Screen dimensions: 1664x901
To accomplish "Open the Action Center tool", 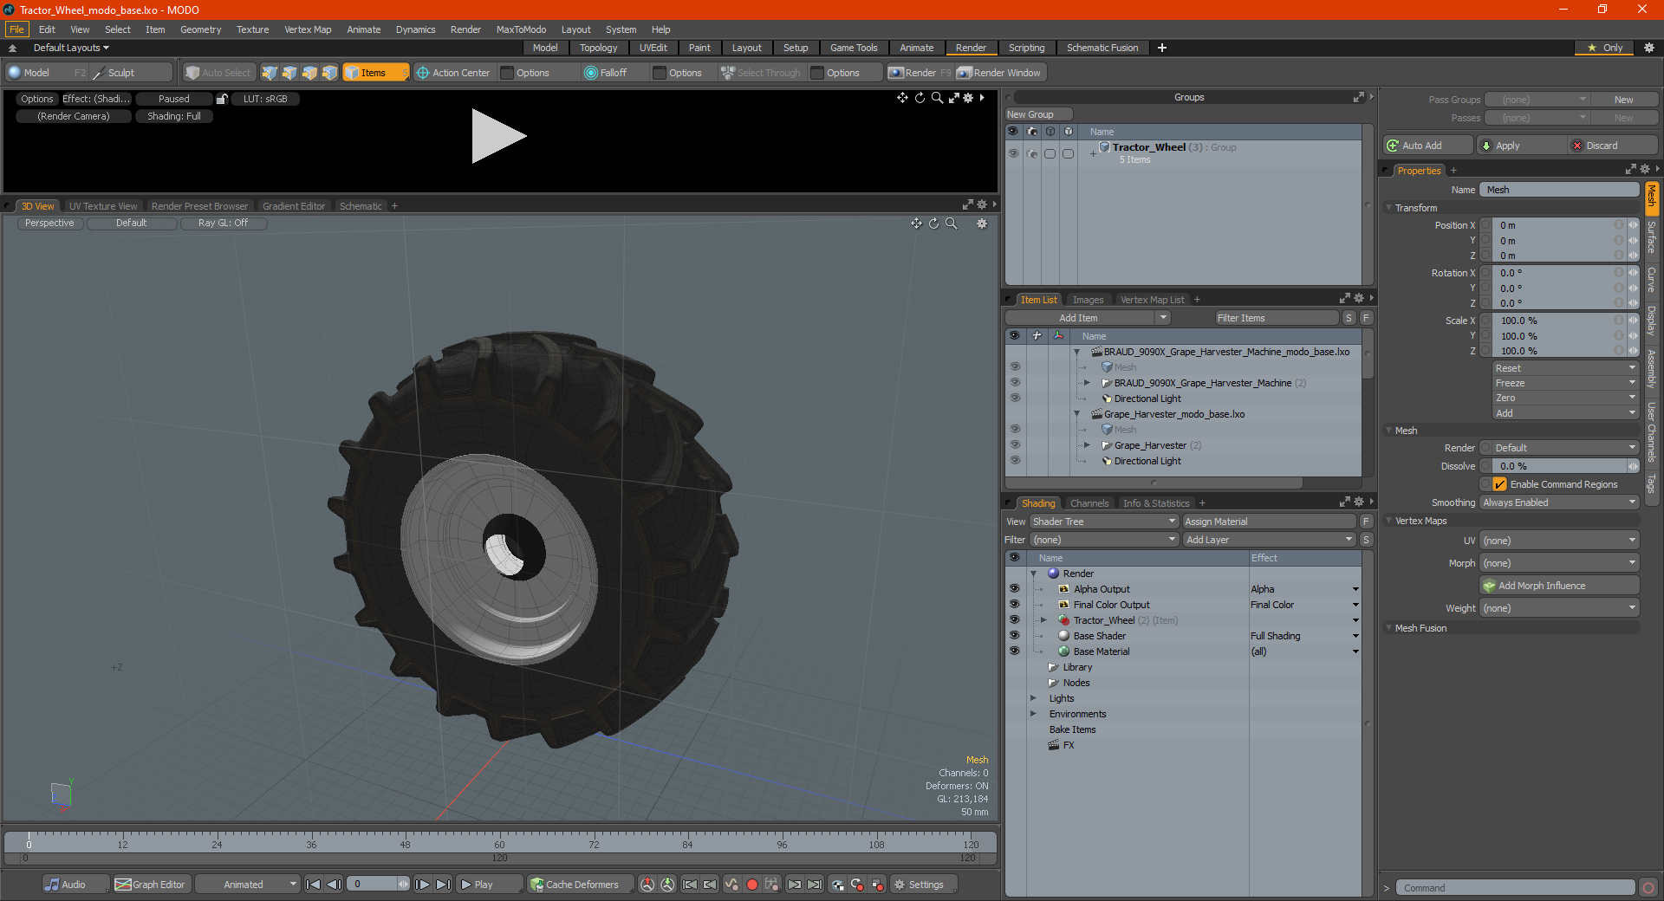I will (x=453, y=73).
